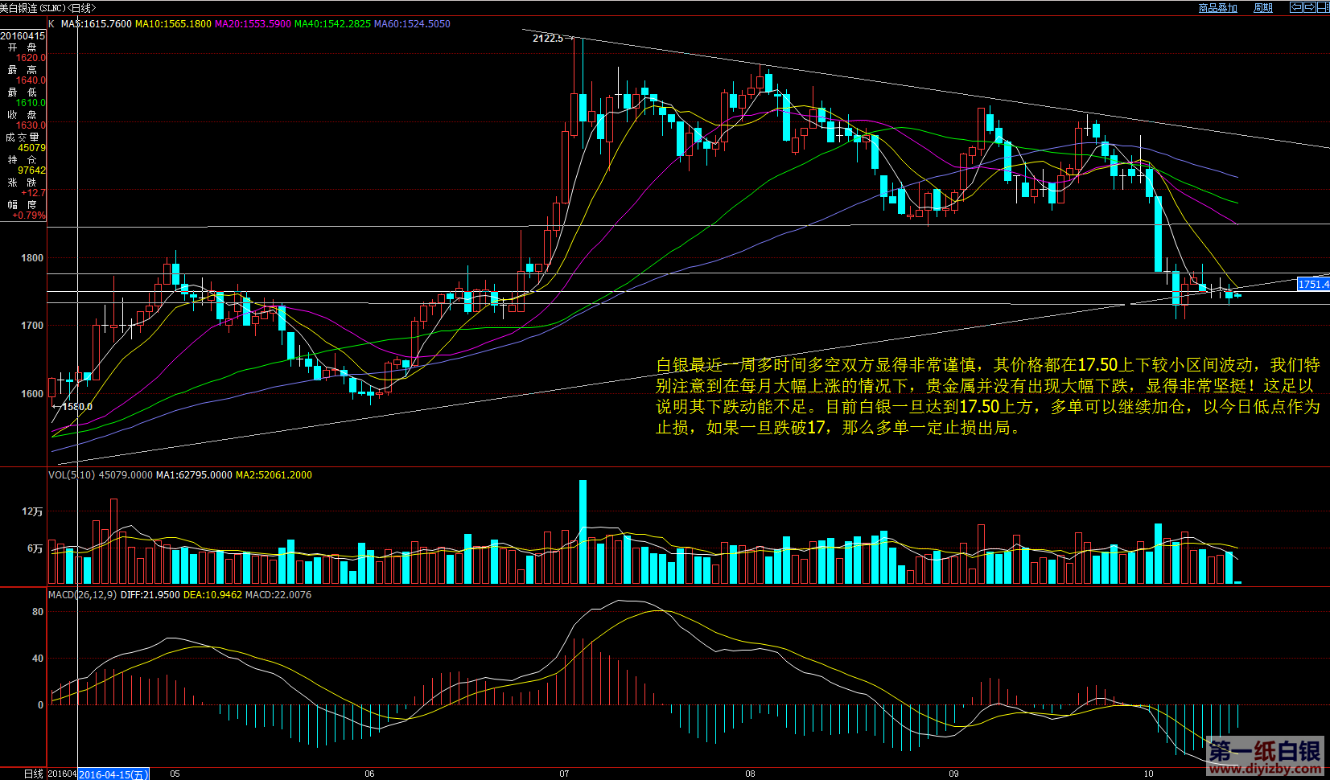
Task: Click the 日线 period label at bottom
Action: click(33, 774)
